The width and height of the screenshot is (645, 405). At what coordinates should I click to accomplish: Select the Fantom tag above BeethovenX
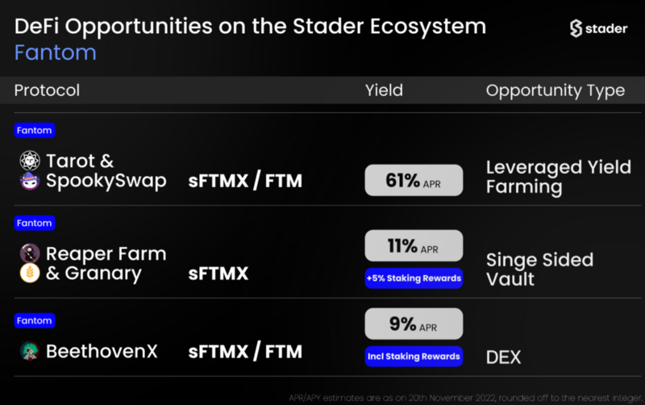point(35,320)
